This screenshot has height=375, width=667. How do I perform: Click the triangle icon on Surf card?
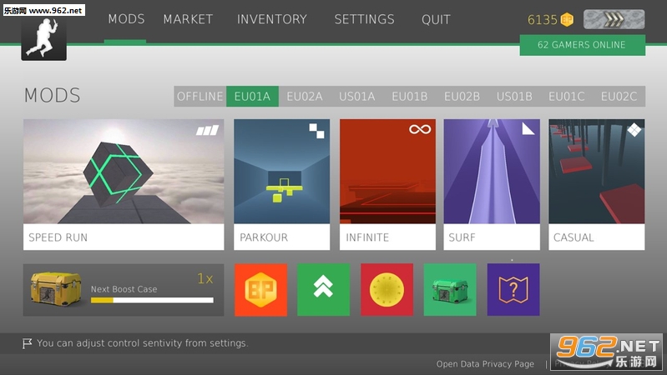[x=528, y=128]
